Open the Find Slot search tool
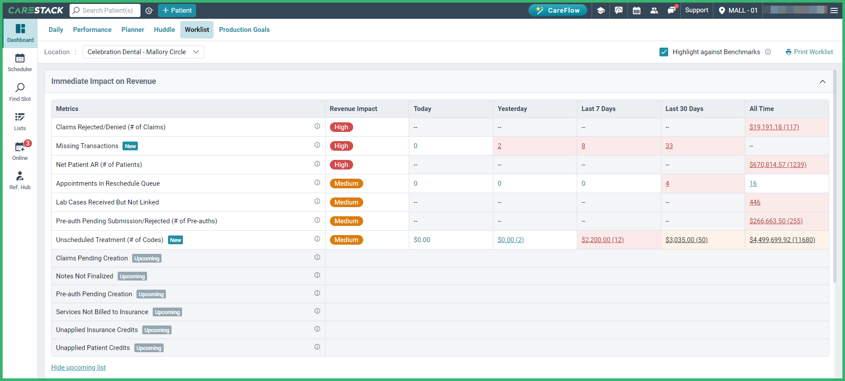 coord(20,92)
